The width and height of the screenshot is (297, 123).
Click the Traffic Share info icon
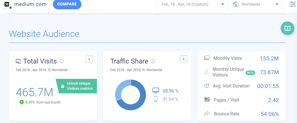[153, 61]
